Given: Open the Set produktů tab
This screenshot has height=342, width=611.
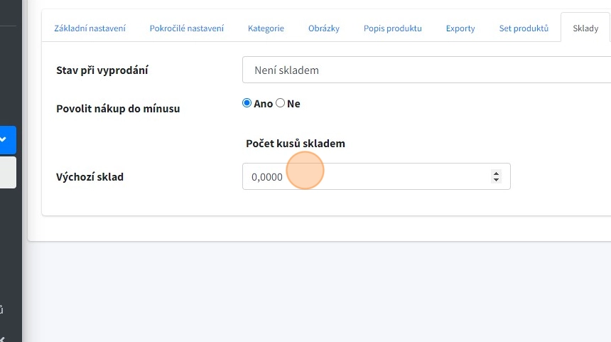Looking at the screenshot, I should [524, 28].
